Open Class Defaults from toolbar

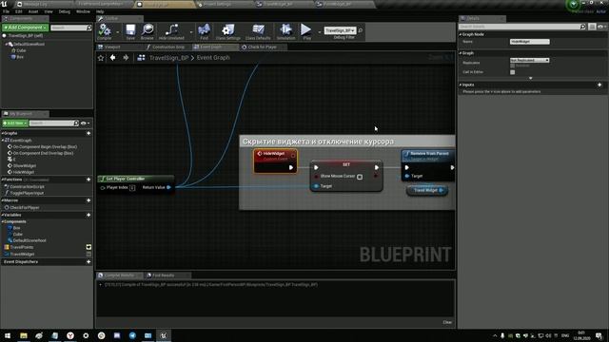click(258, 31)
